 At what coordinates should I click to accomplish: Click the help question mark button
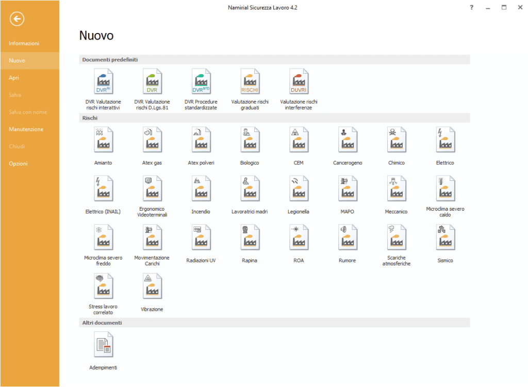(471, 7)
